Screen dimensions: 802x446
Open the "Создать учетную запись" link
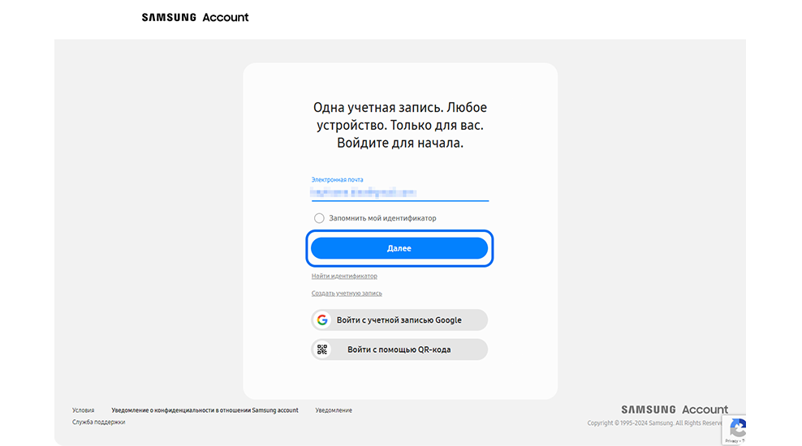(347, 294)
